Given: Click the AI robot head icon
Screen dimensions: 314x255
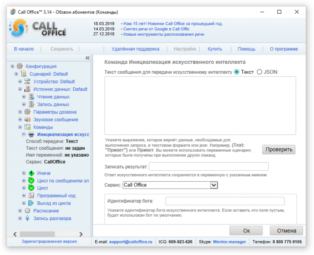Looking at the screenshot, I should (31, 134).
